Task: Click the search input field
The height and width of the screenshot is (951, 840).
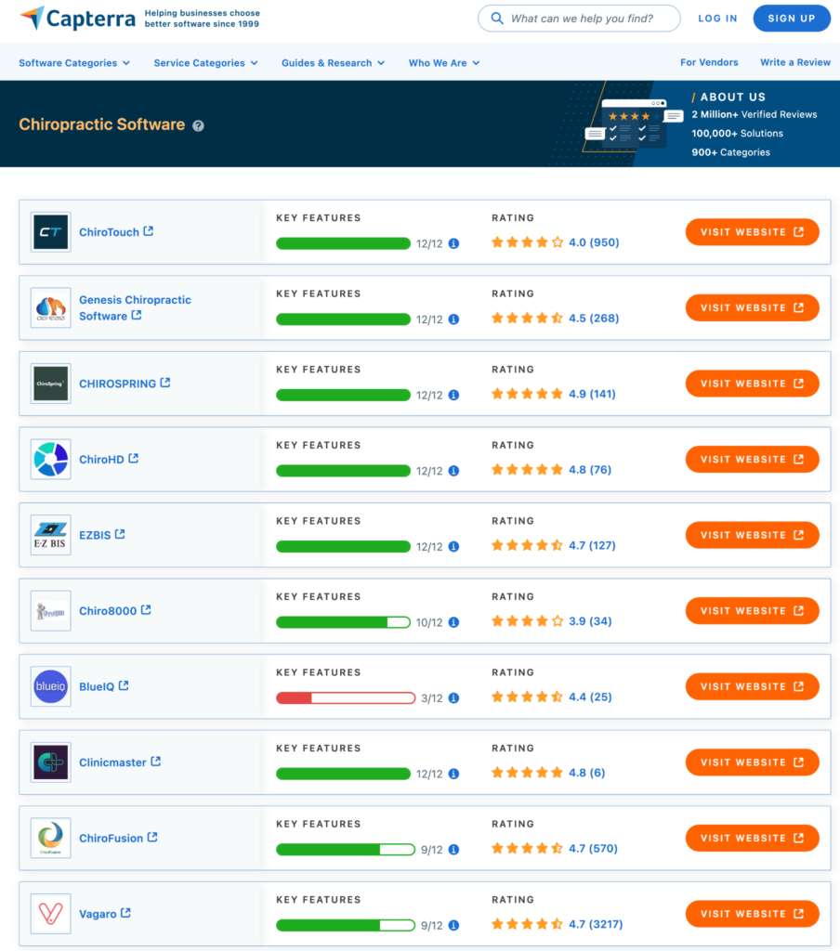Action: (579, 19)
